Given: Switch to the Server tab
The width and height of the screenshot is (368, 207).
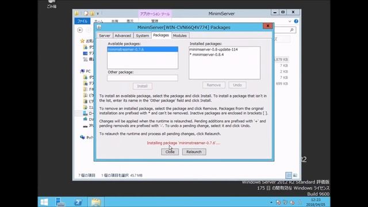Looking at the screenshot, I should [x=105, y=36].
